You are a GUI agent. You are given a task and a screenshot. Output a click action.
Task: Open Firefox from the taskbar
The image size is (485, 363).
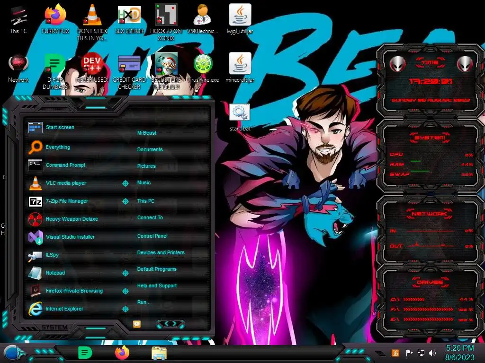(122, 353)
